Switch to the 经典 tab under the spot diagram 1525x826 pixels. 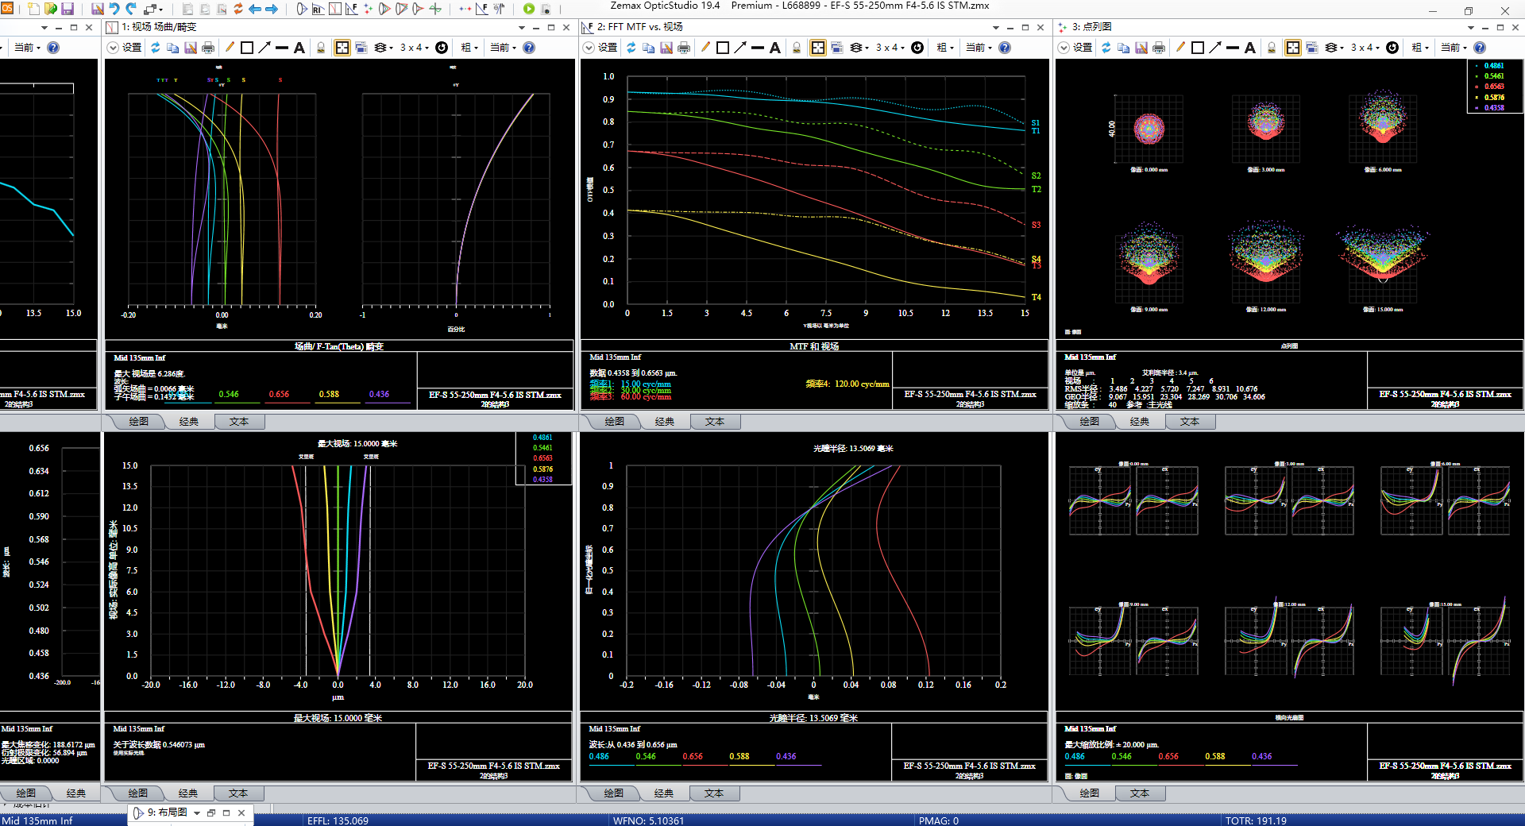1140,422
